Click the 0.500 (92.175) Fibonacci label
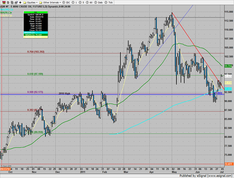Image resolution: width=234 pixels, height=178 pixels. pos(35,92)
